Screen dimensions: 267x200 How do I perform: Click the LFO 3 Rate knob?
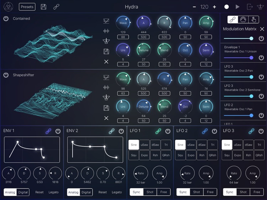234,173
